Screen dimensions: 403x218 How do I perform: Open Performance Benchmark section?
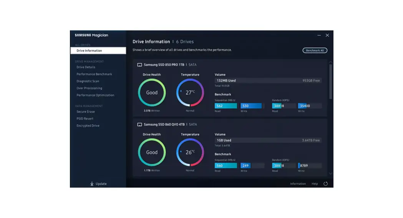point(94,74)
